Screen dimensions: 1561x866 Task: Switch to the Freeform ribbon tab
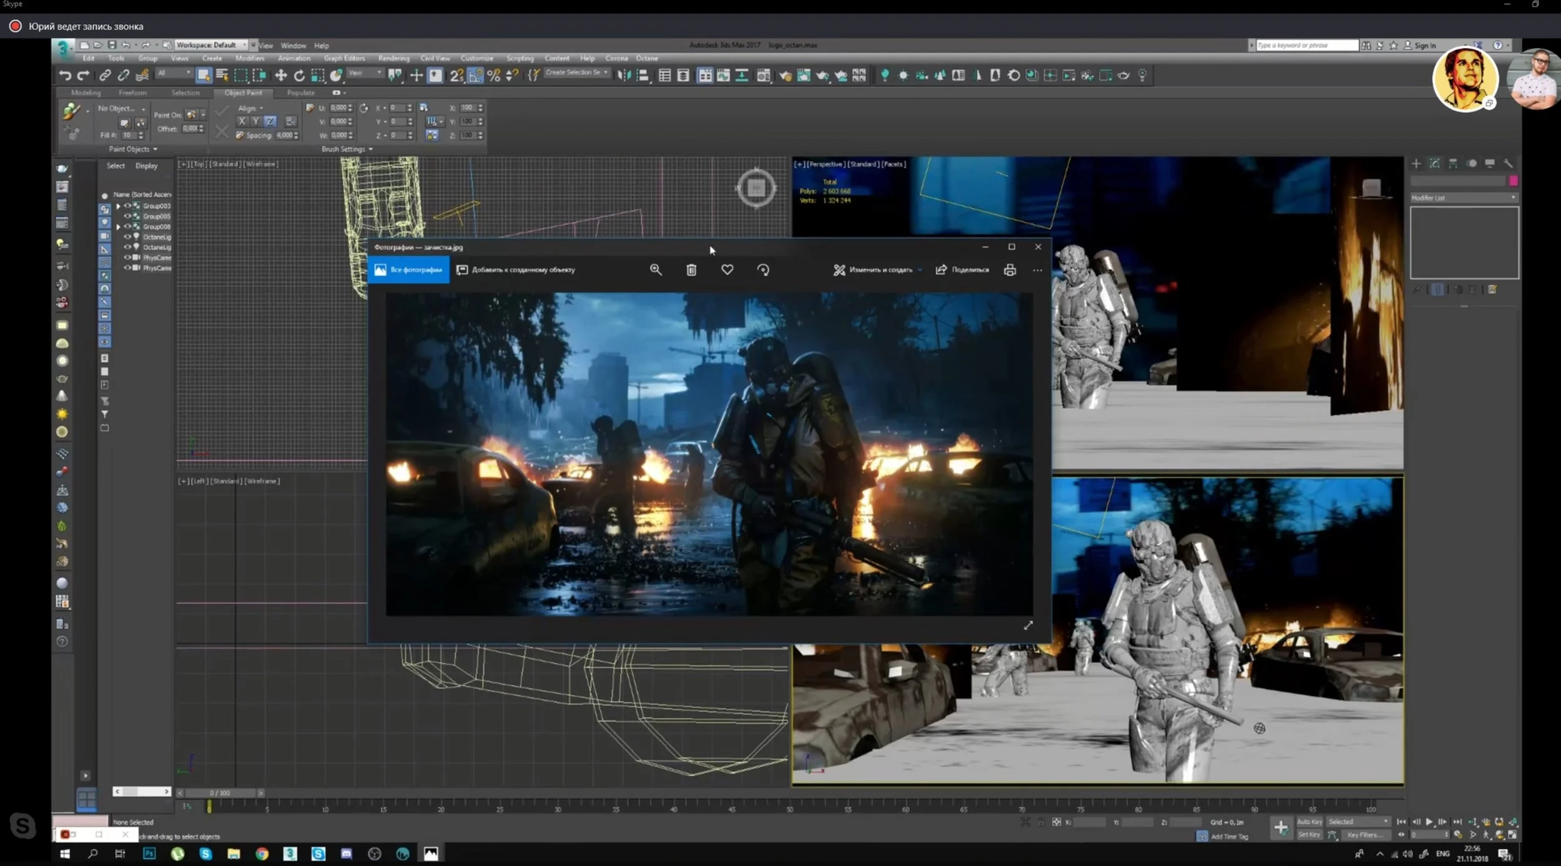(x=133, y=92)
